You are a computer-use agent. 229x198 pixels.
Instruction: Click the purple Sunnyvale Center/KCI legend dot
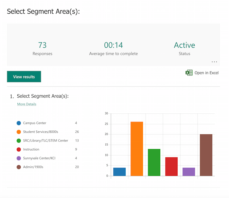(x=19, y=158)
